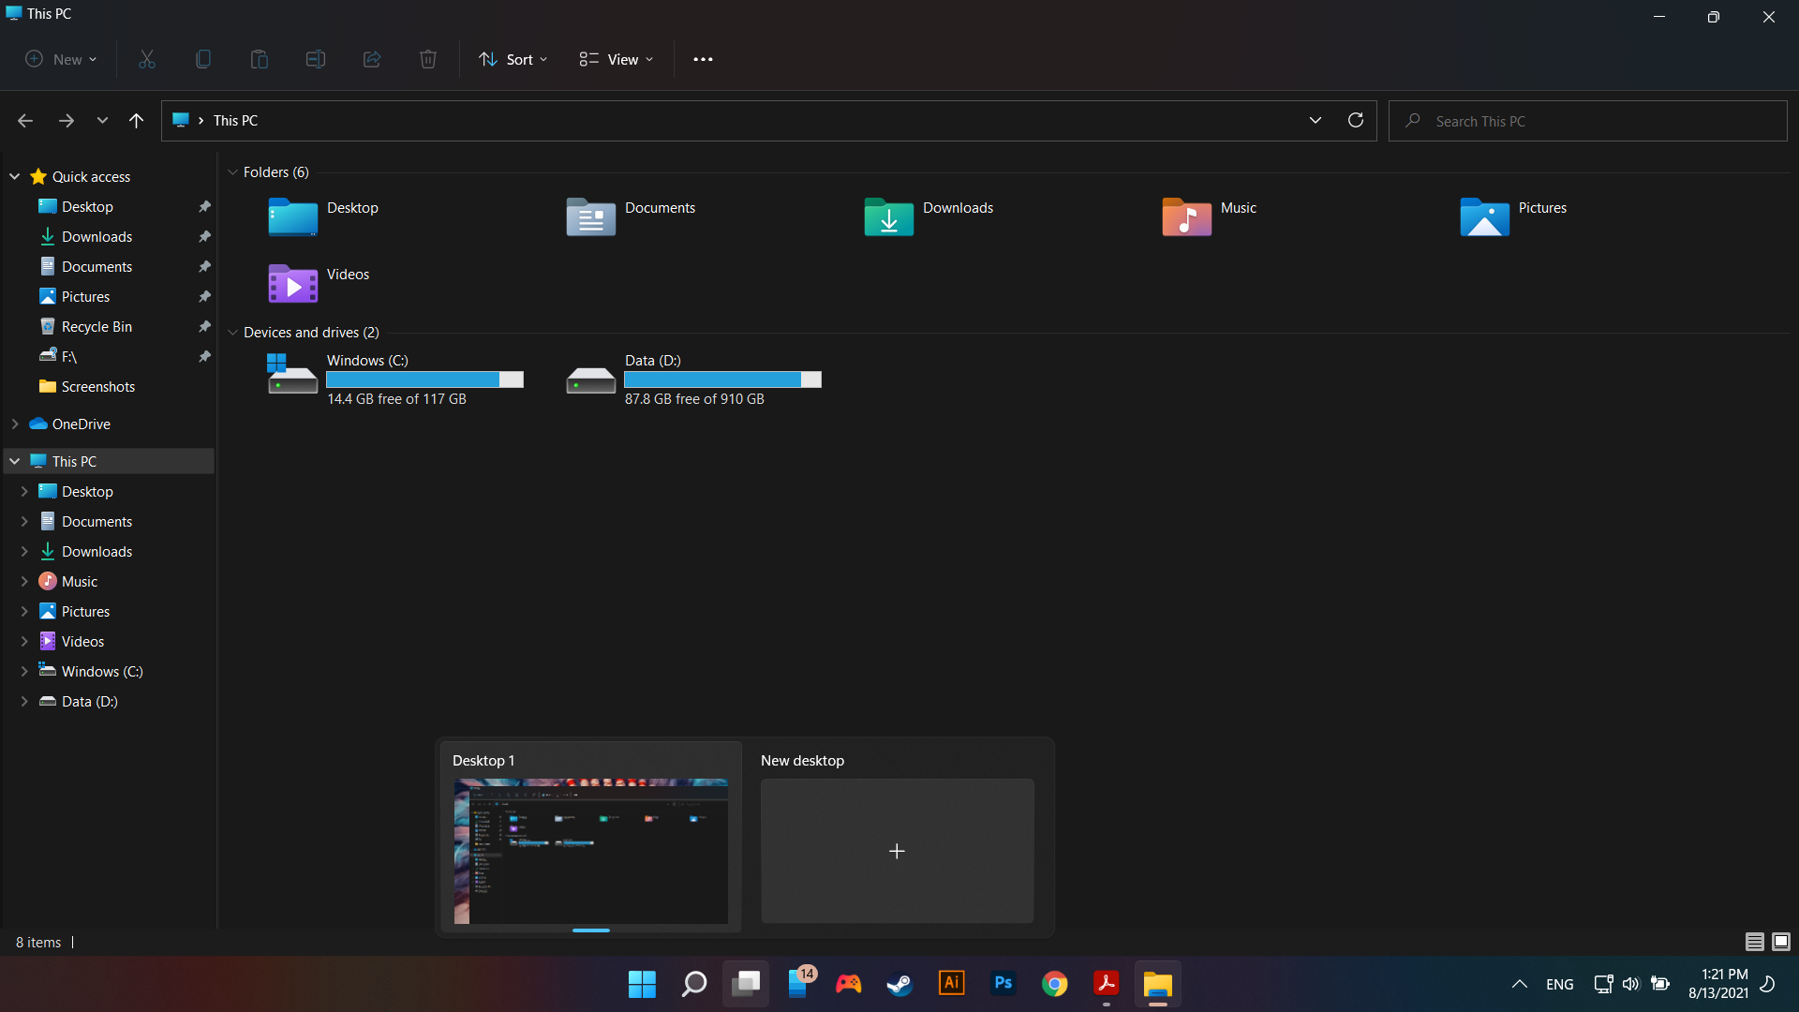Screen dimensions: 1799x1012
Task: Click the Share icon
Action: [371, 59]
